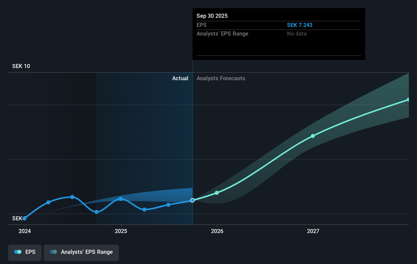Toggle the EPS series visibility

coord(25,253)
